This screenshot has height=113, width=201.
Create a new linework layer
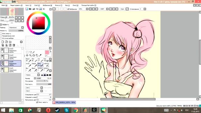[x=6, y=42]
